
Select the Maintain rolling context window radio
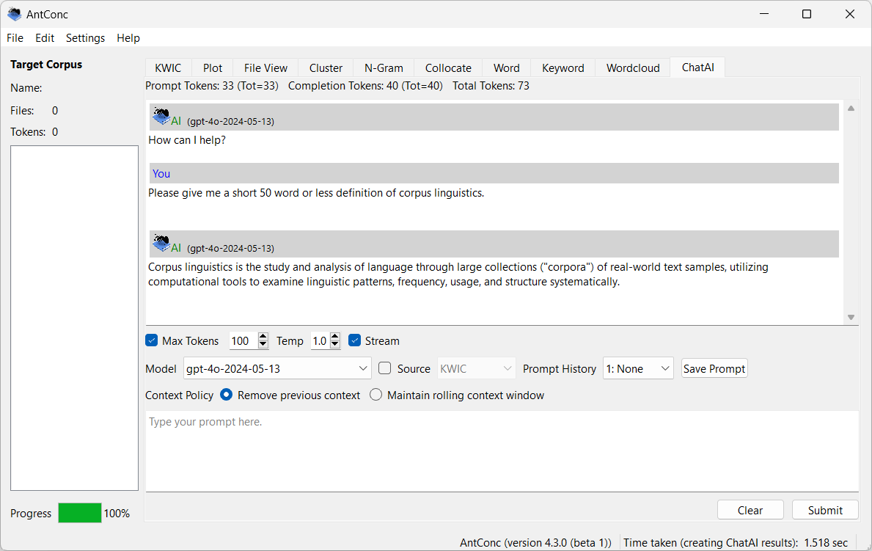(x=375, y=394)
